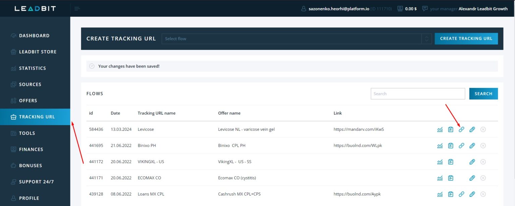515x206 pixels.
Task: Copy the Binixo PH tracking details via clipboard icon
Action: 451,145
